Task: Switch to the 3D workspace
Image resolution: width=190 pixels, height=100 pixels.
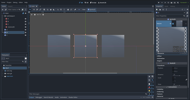Action: point(86,2)
